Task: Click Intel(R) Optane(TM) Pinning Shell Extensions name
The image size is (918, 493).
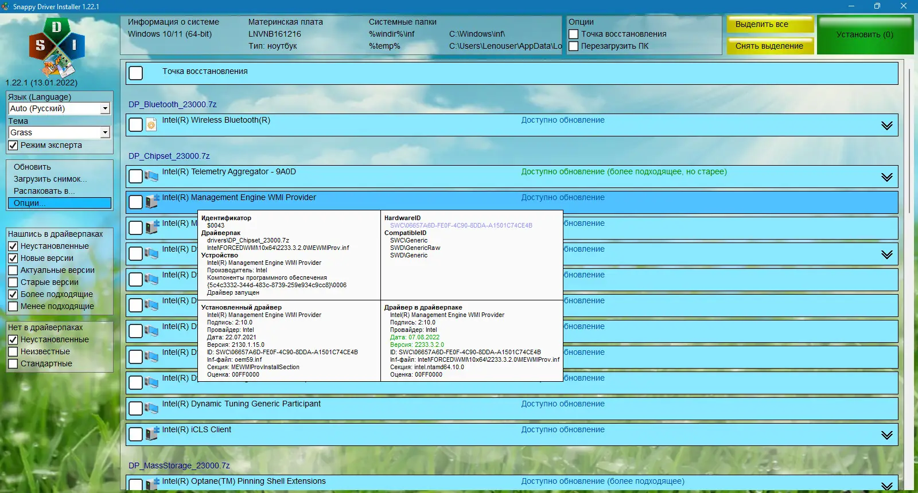Action: [244, 481]
